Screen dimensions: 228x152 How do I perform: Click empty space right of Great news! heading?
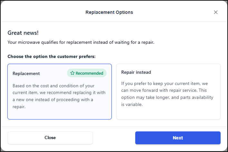[x=129, y=33]
